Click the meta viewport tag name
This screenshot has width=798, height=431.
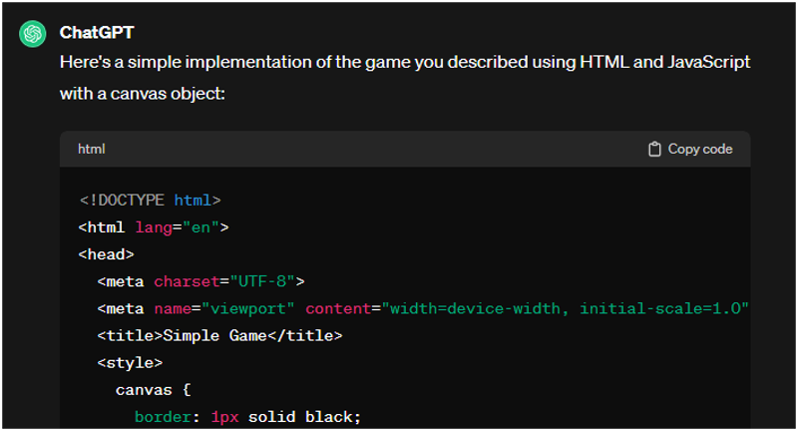(125, 308)
